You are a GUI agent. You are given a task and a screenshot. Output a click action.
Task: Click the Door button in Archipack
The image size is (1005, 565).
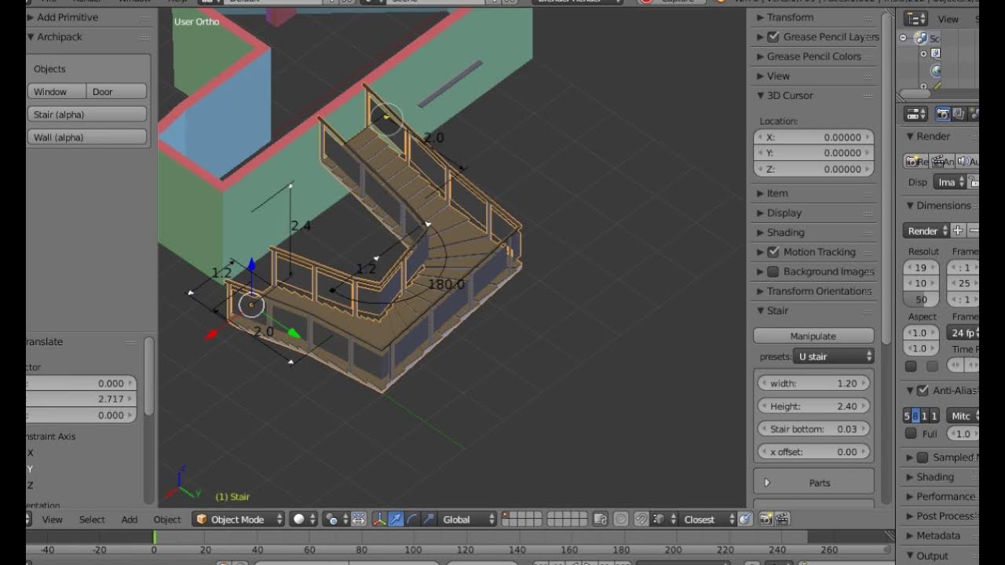[x=116, y=92]
